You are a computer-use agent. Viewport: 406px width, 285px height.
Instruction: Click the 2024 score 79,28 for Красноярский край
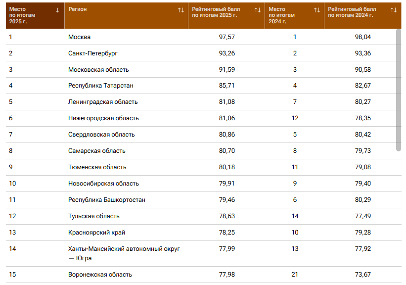coord(363,233)
